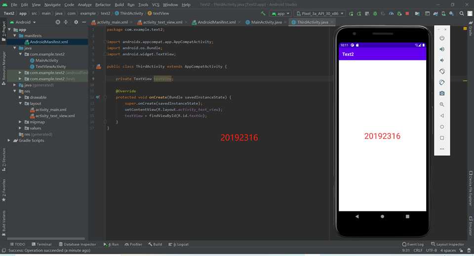The height and width of the screenshot is (256, 474).
Task: Collapse the app module tree node
Action: 9,30
